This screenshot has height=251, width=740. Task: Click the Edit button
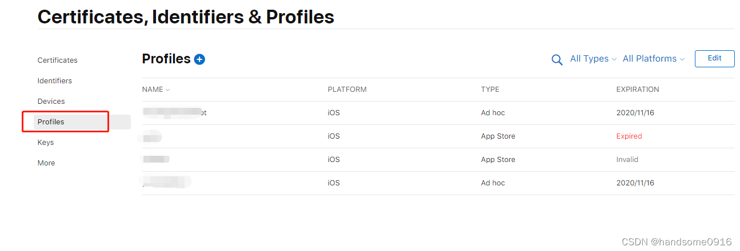[714, 58]
